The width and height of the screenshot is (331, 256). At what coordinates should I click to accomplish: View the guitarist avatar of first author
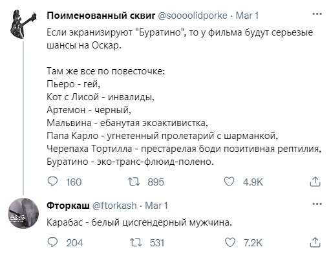pos(23,24)
